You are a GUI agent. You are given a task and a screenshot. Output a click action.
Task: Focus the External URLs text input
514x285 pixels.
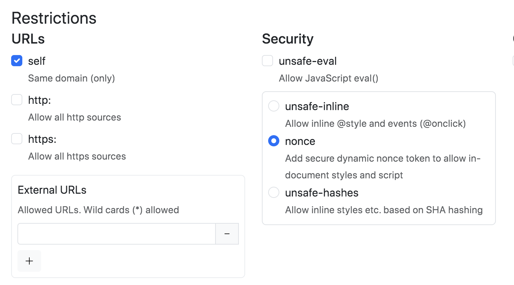(116, 234)
